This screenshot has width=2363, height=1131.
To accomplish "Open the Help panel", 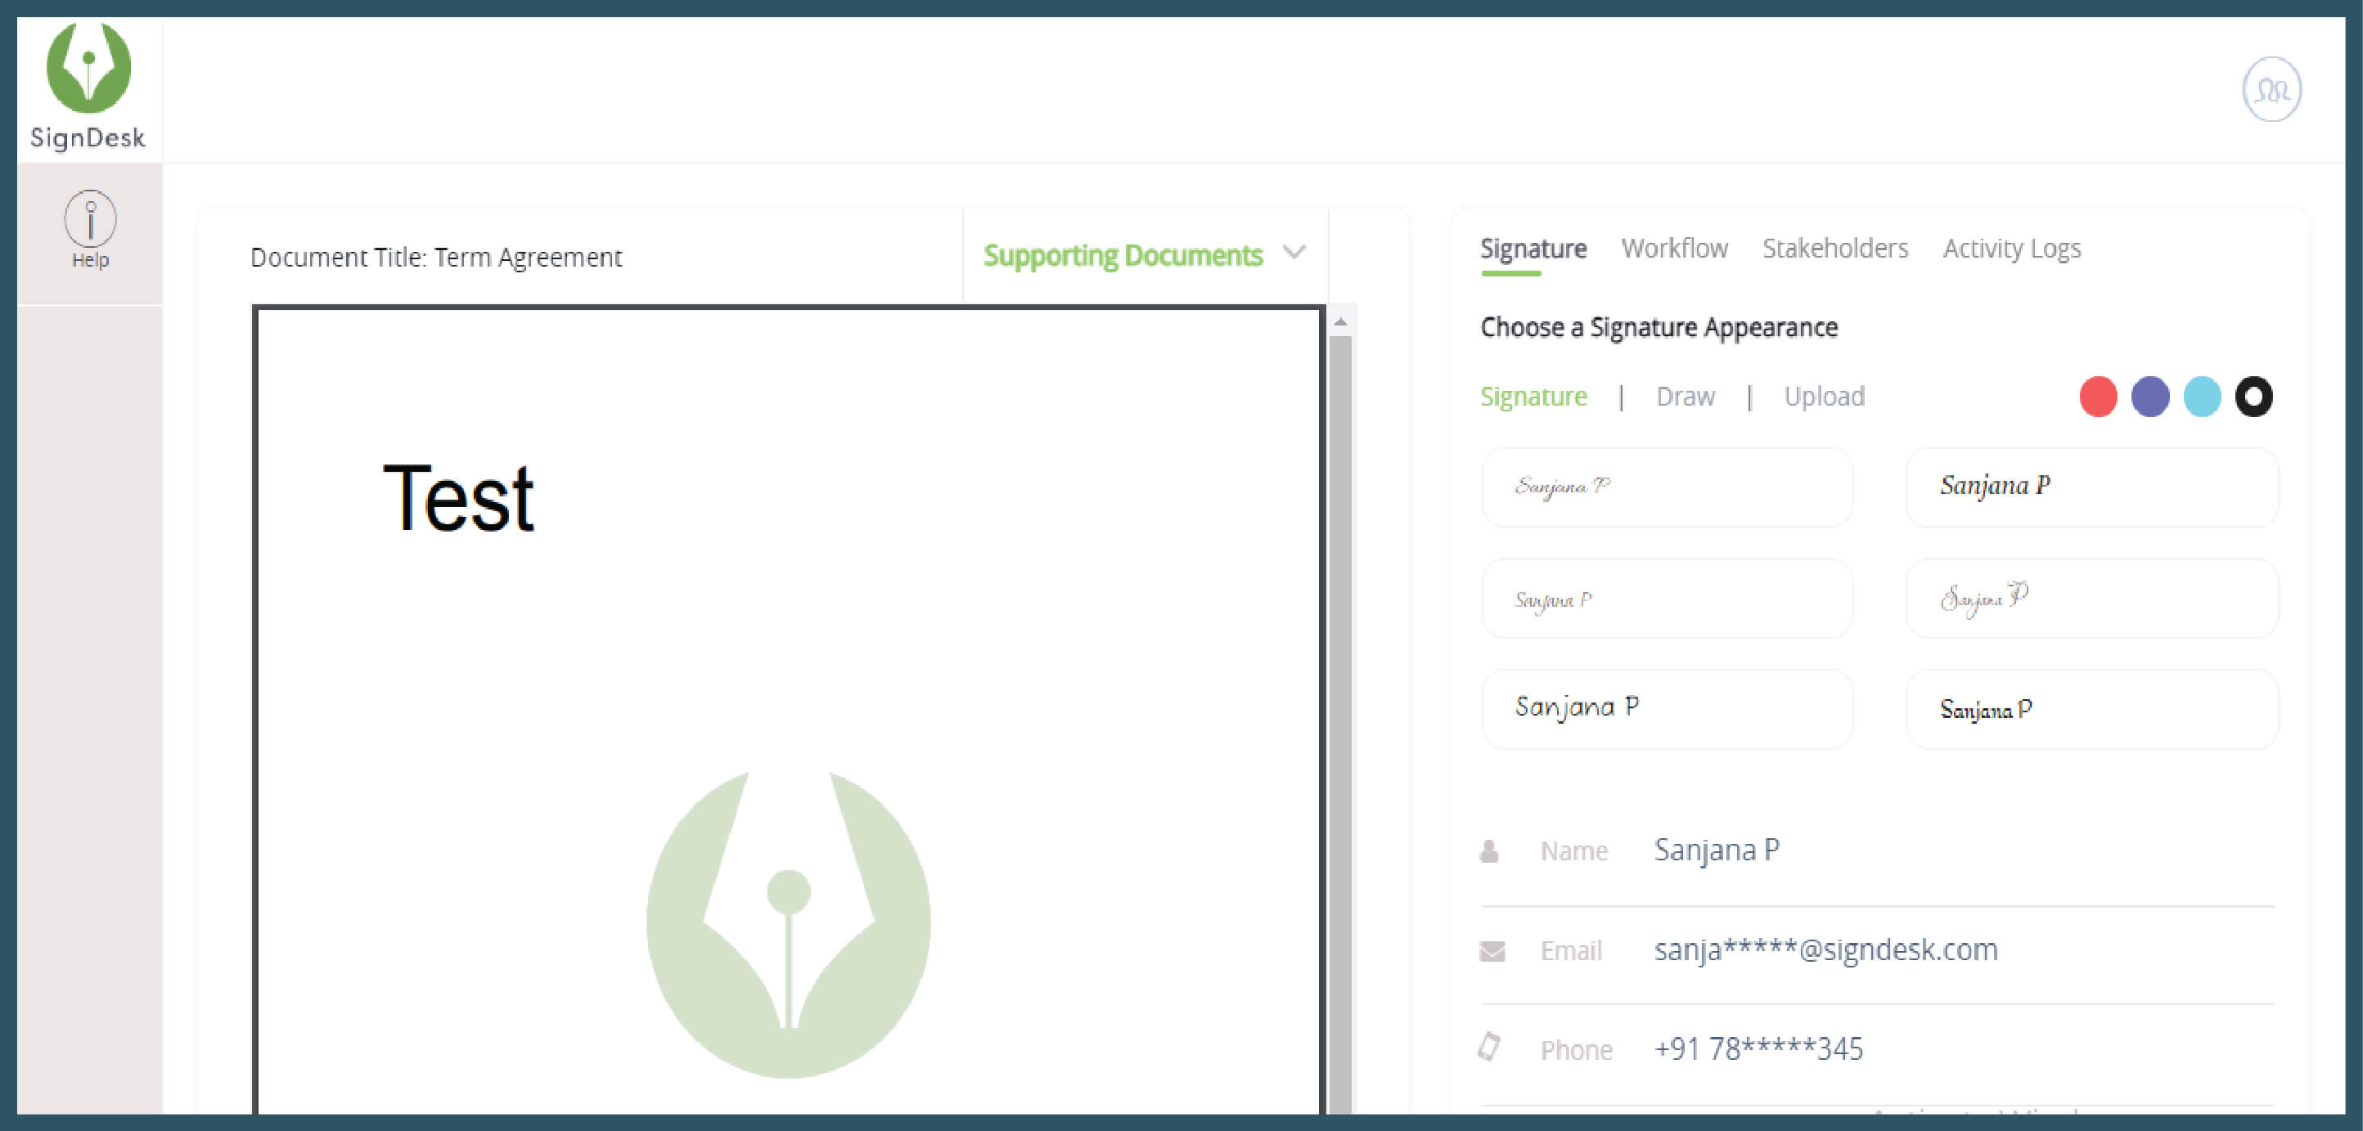I will (x=88, y=227).
